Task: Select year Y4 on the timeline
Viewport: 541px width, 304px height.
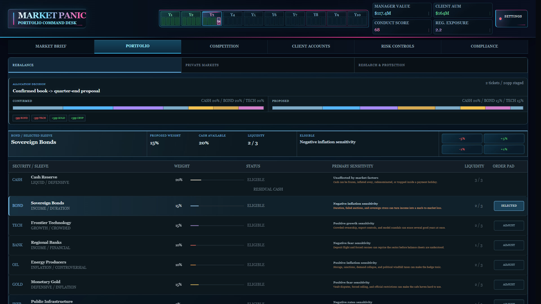Action: [233, 19]
